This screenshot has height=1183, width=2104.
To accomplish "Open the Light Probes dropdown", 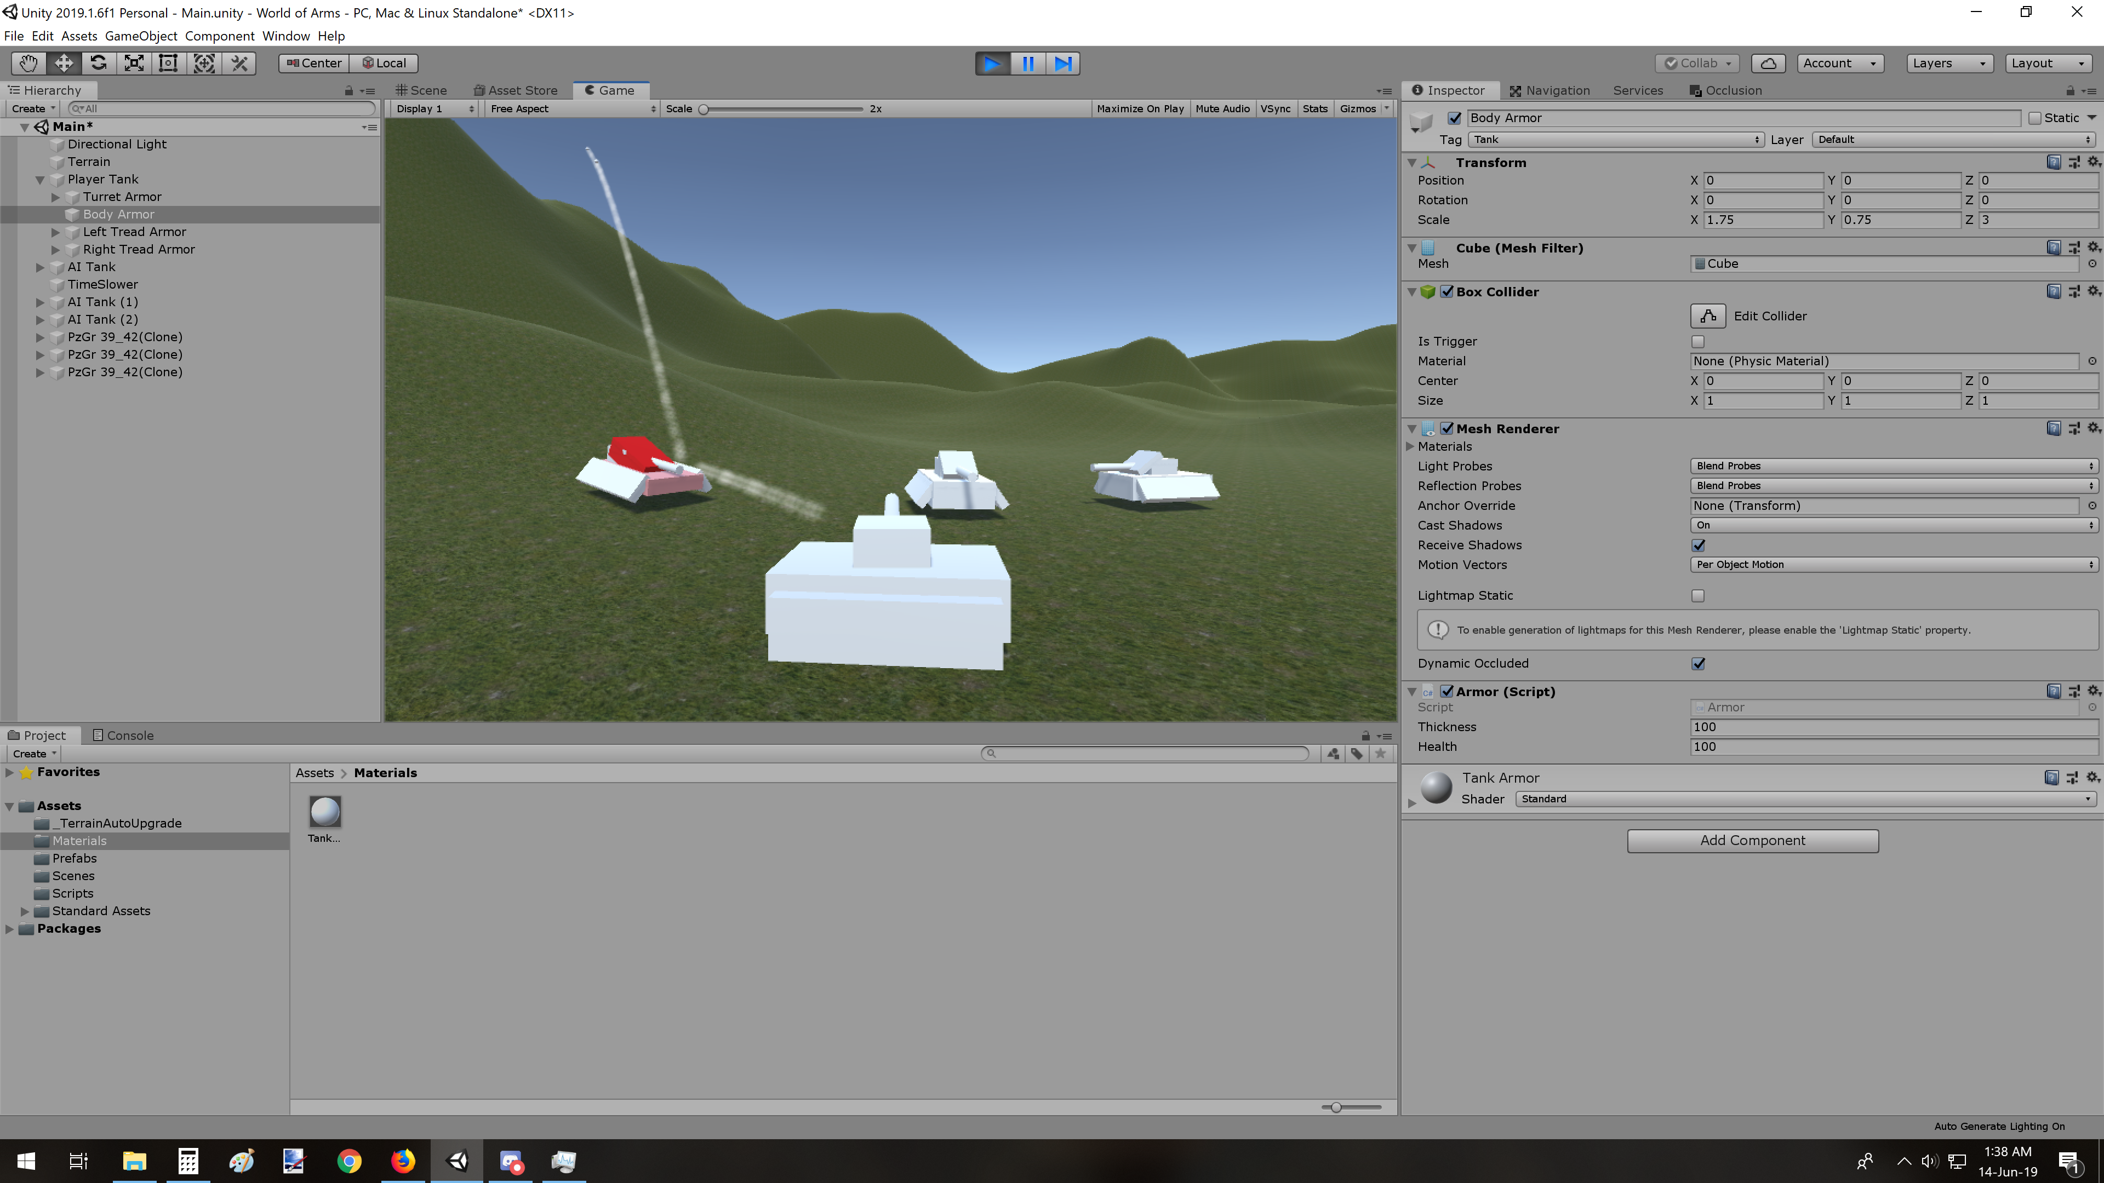I will tap(1894, 466).
